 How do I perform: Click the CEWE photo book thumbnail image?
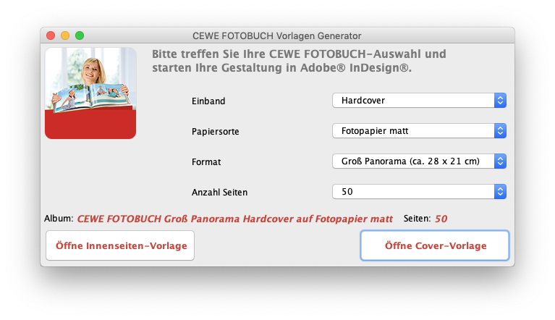click(90, 93)
